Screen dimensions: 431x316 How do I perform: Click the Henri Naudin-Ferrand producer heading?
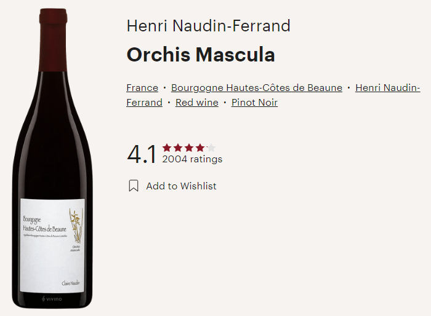208,26
